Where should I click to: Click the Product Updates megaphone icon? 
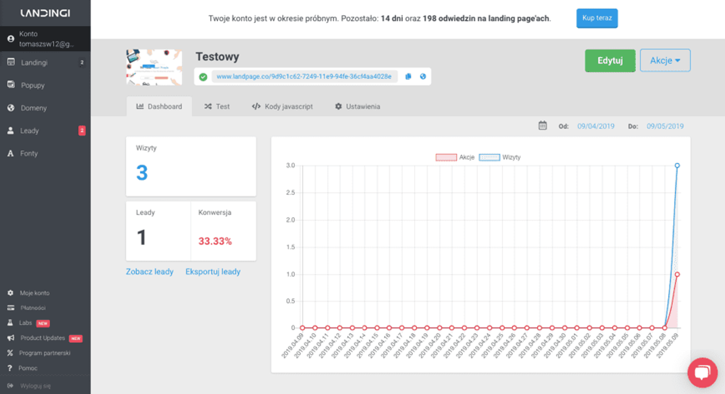point(10,338)
